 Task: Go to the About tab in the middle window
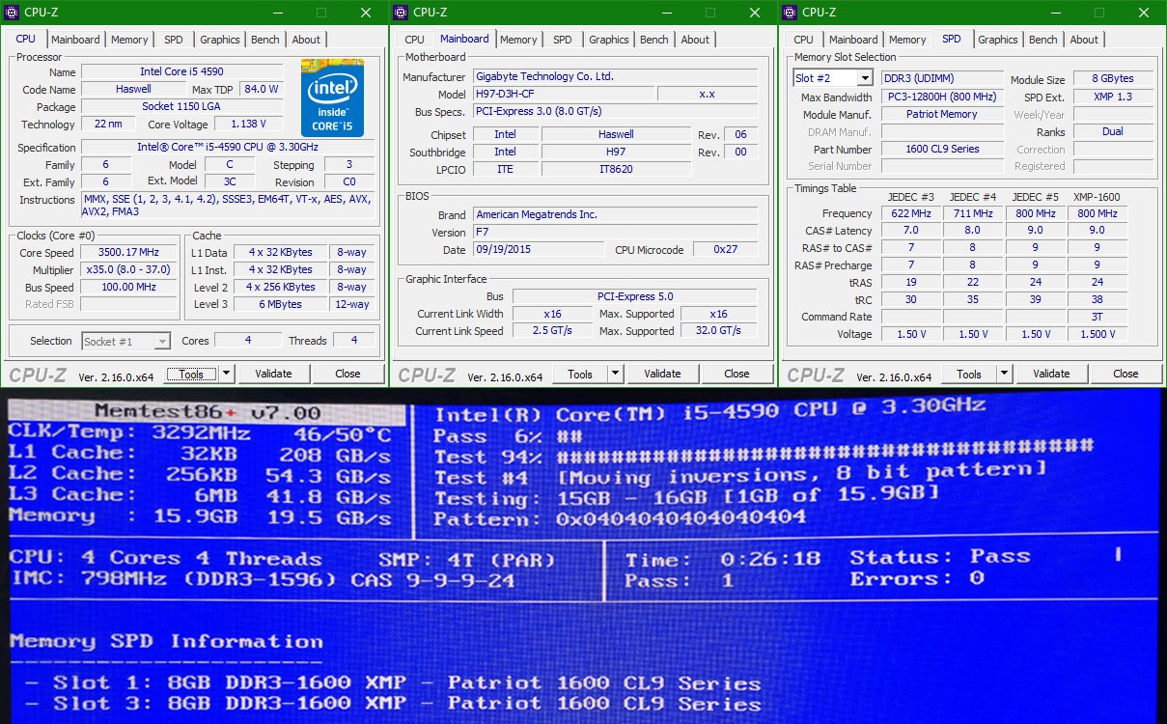pyautogui.click(x=695, y=40)
